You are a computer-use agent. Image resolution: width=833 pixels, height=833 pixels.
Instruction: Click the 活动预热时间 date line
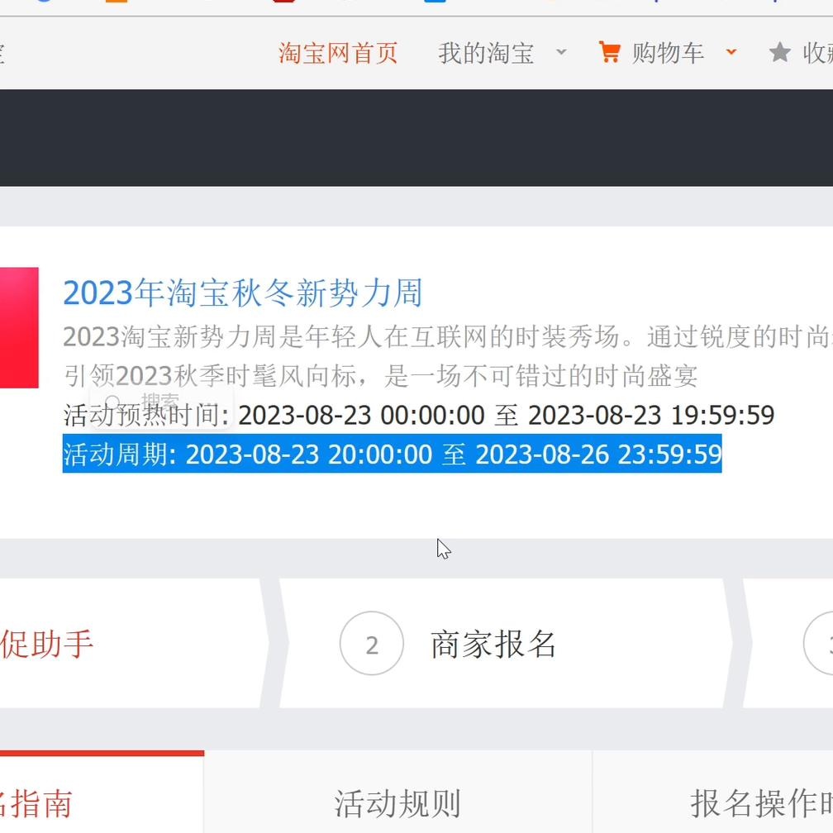click(419, 416)
